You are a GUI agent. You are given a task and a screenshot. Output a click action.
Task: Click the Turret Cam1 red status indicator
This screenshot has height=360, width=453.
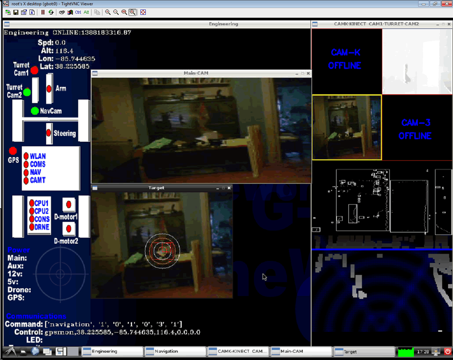coord(34,70)
